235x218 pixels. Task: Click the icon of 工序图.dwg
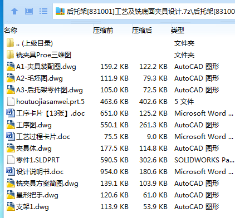click(x=11, y=125)
